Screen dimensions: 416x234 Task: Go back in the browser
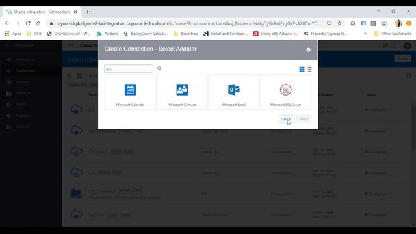[7, 23]
